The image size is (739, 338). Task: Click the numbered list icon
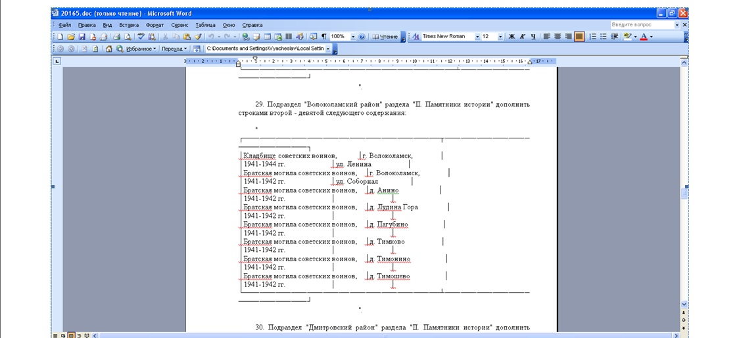[x=592, y=37]
